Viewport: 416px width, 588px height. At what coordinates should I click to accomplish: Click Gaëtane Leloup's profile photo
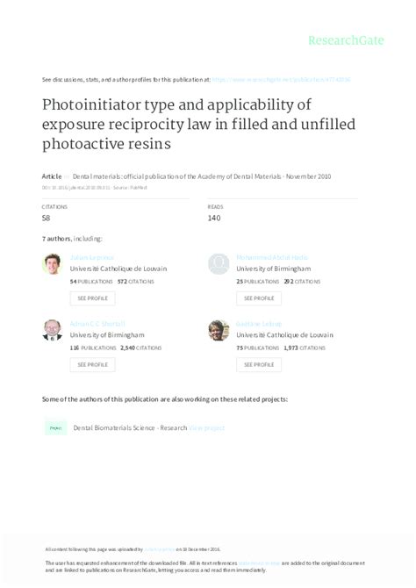point(219,330)
